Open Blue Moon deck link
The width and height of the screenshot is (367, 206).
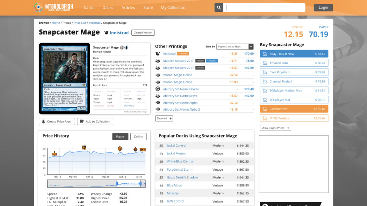tap(174, 185)
